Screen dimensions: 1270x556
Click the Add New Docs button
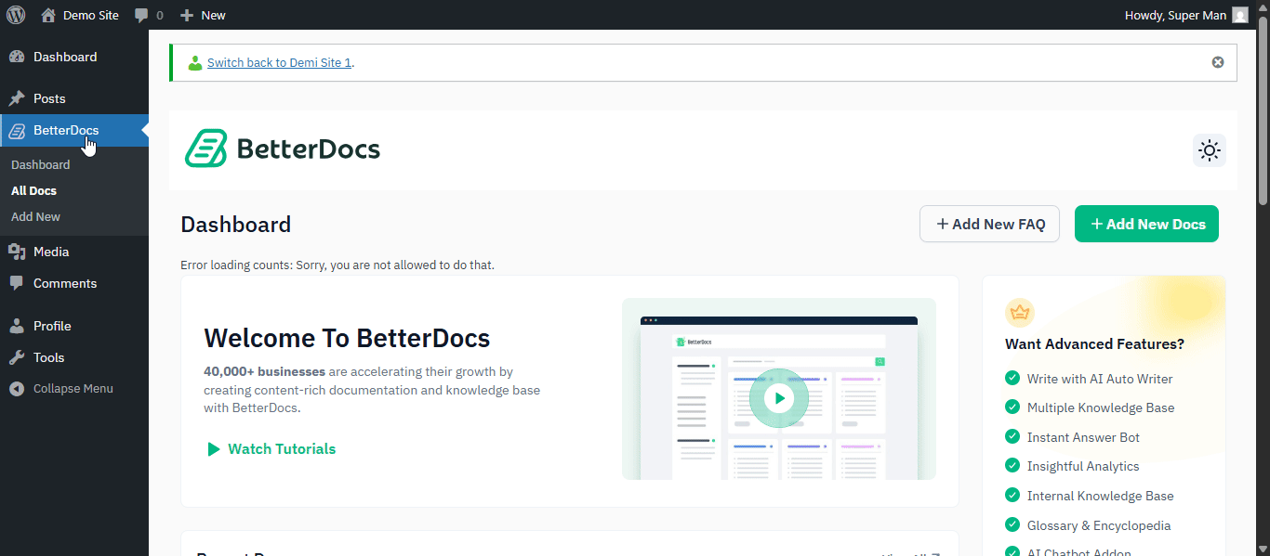pos(1146,224)
